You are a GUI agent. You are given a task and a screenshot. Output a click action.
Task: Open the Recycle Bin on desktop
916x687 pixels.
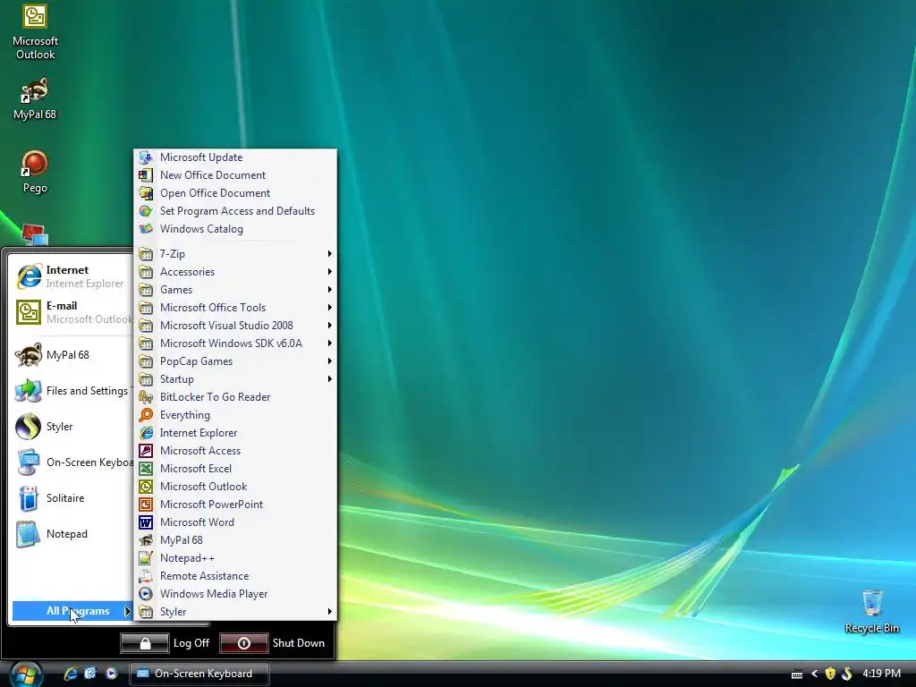[871, 611]
